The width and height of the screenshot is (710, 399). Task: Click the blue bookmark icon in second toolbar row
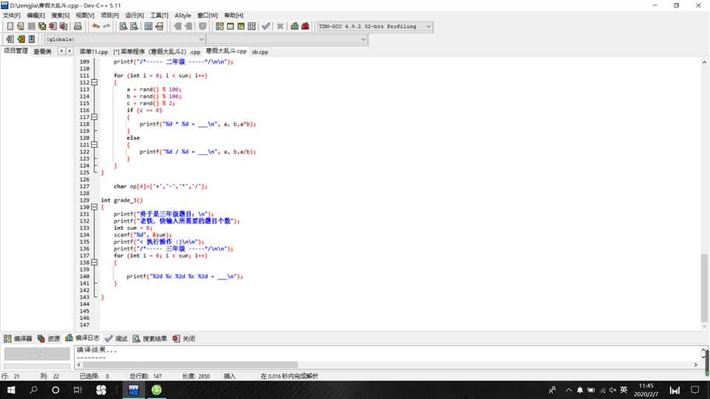[x=32, y=39]
